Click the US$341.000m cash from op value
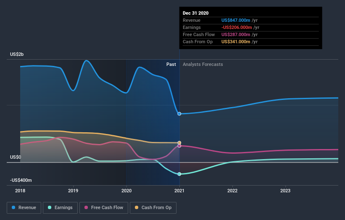 236,42
